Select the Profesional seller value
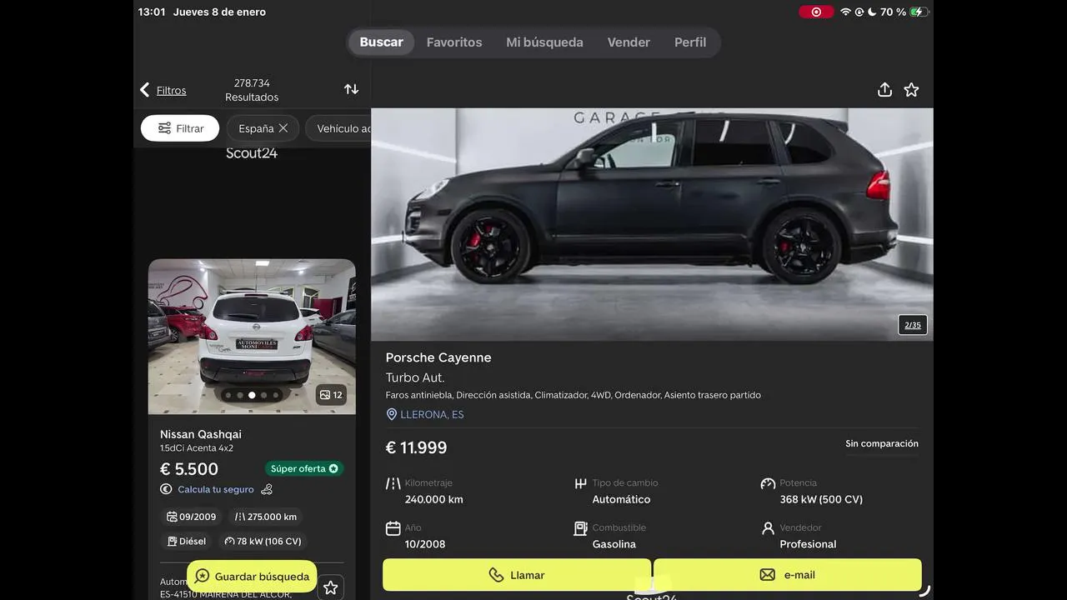 click(808, 544)
